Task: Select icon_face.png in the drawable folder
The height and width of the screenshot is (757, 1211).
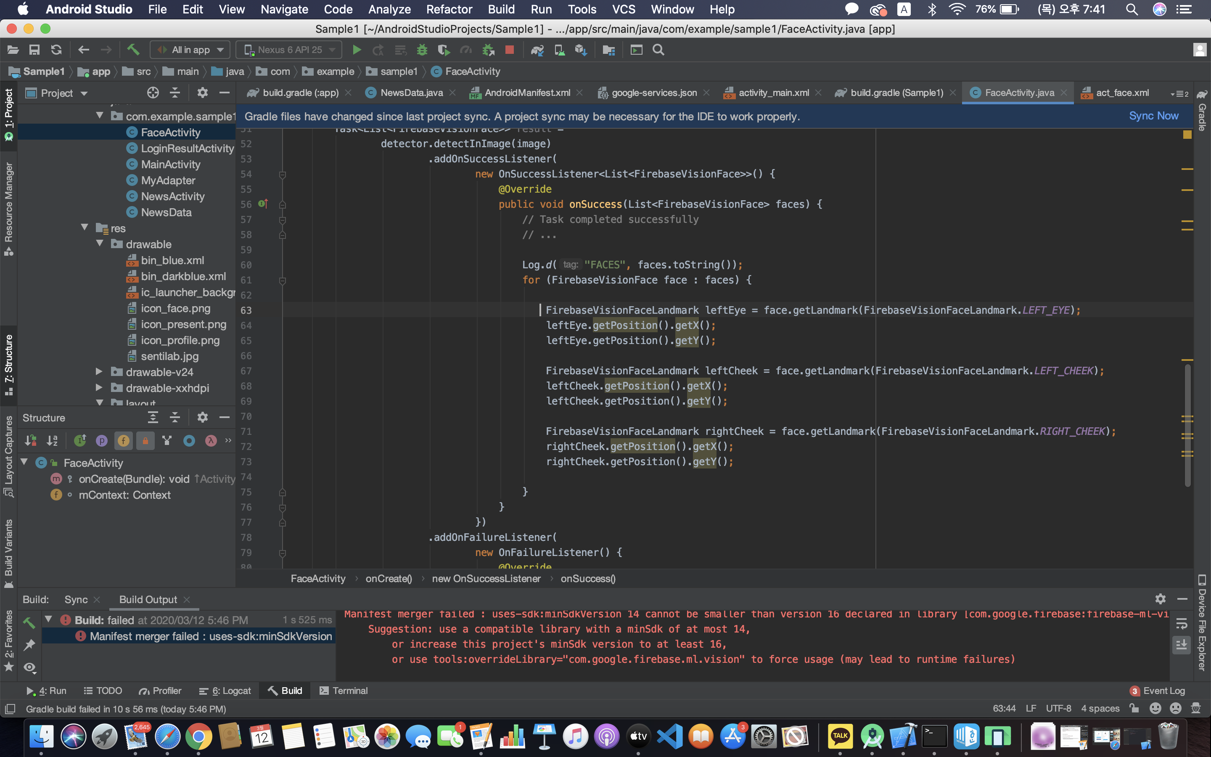Action: (175, 308)
